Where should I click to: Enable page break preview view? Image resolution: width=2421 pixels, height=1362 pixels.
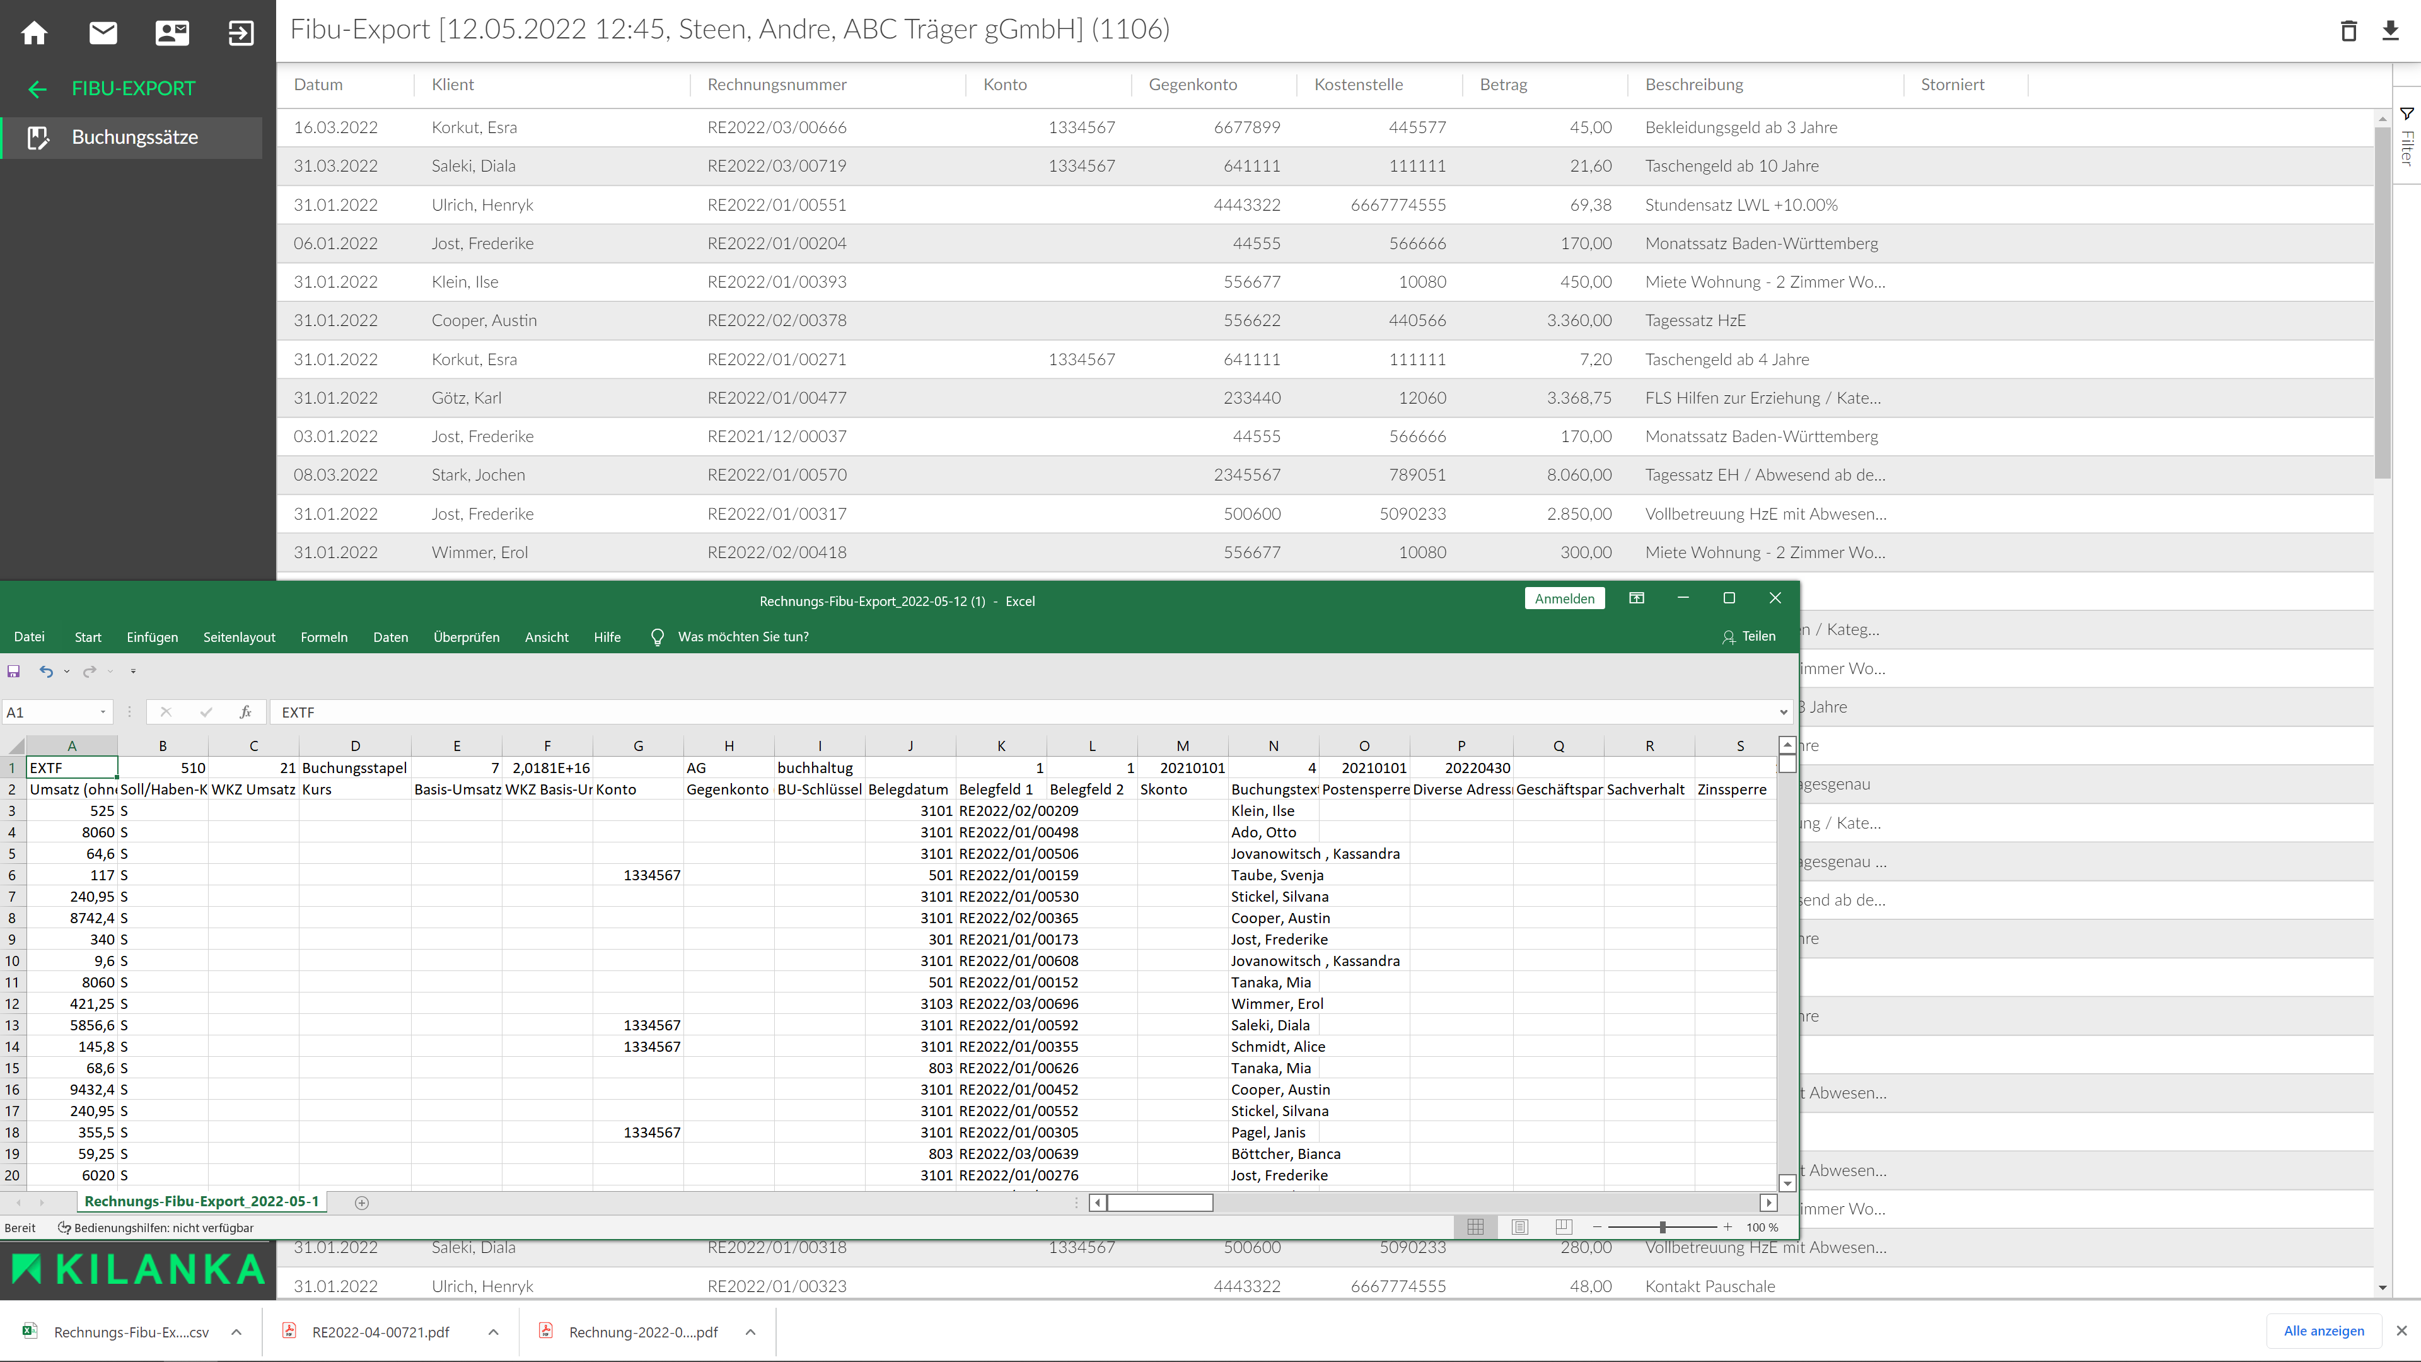(1564, 1226)
